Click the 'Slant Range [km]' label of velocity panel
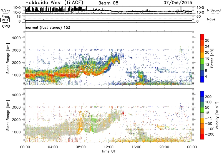 coord(8,115)
